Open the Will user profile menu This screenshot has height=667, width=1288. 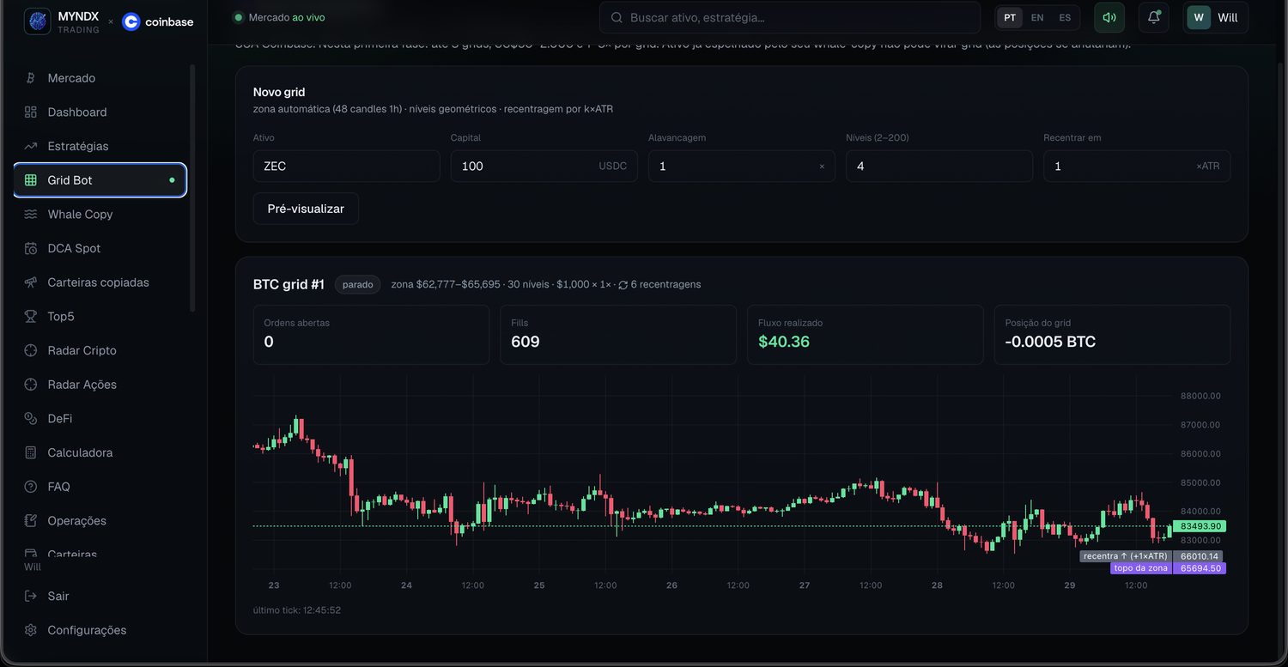click(1216, 17)
